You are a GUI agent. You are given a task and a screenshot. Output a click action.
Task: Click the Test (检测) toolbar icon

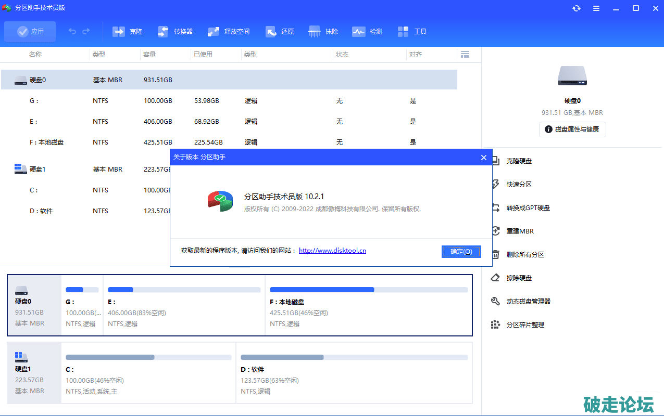click(359, 32)
